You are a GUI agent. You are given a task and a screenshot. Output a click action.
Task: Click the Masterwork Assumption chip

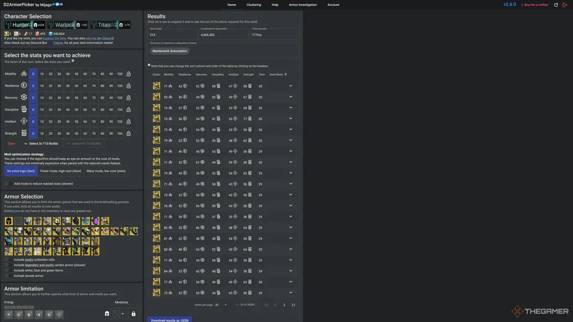tap(170, 51)
